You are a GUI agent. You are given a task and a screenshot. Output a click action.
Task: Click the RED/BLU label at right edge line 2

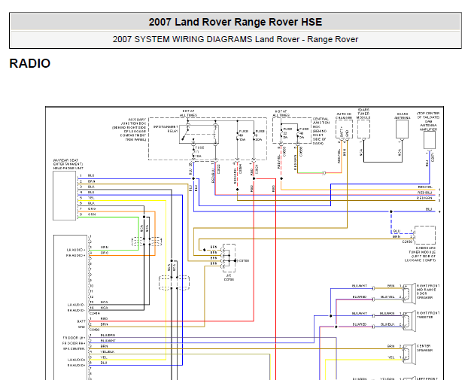click(425, 193)
